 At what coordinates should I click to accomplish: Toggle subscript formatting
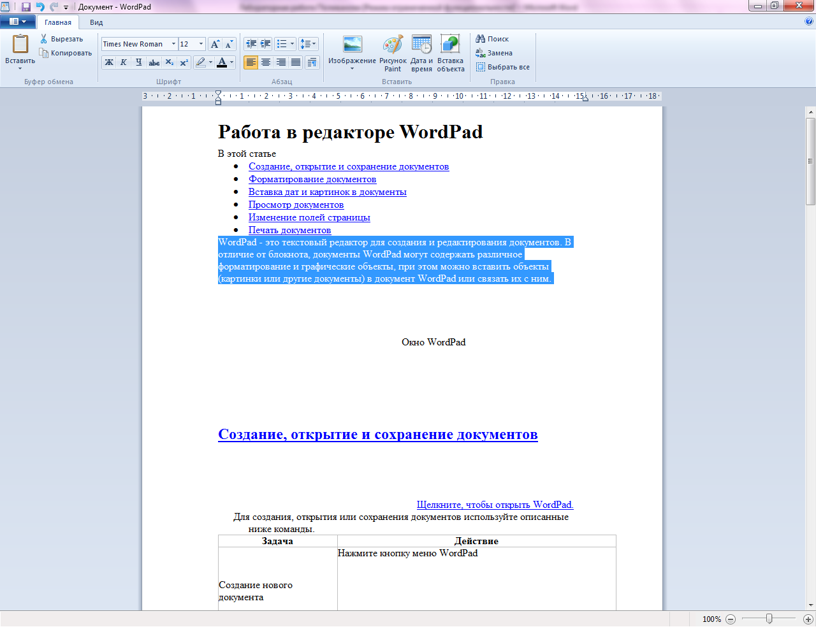[x=169, y=62]
